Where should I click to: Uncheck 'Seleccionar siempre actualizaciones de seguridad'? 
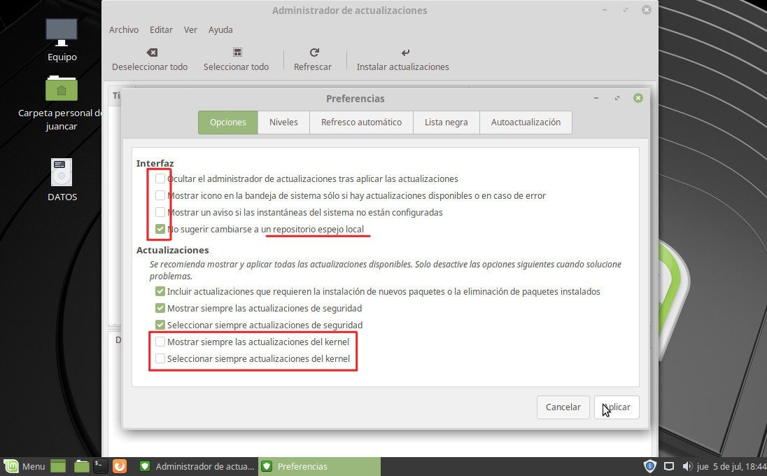(160, 325)
